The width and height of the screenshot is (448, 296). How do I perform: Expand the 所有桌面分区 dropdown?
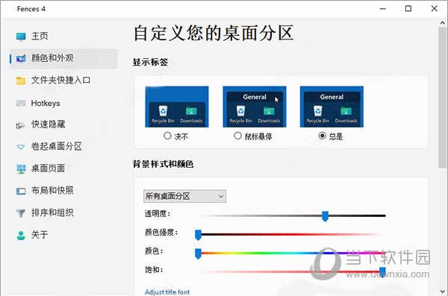[x=184, y=196]
